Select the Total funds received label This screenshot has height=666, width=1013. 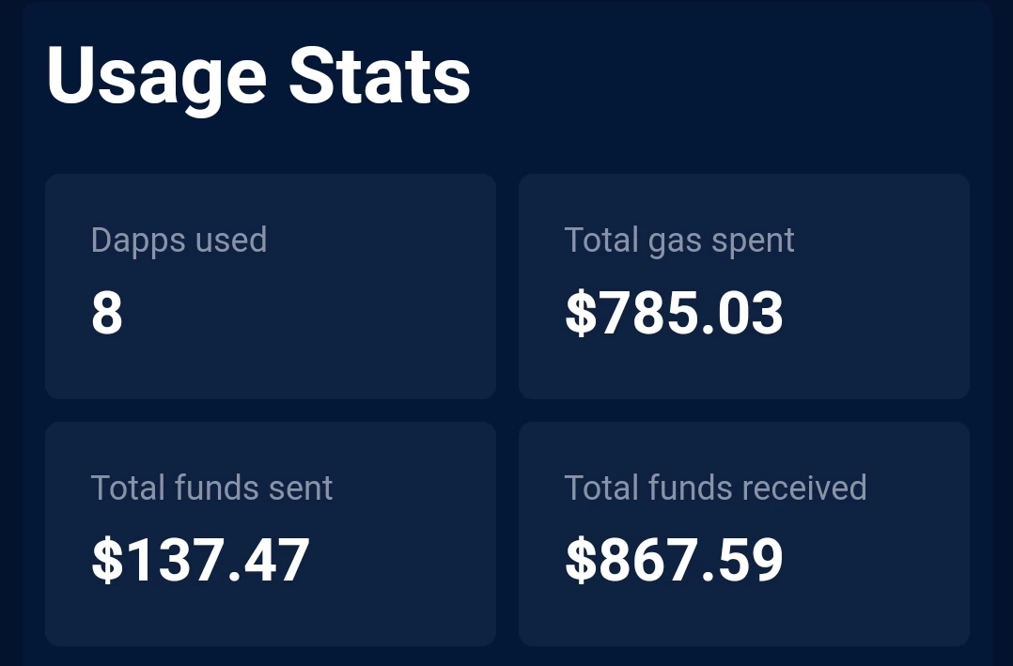(715, 488)
